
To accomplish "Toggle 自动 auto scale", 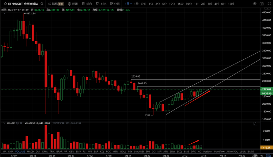I will (268, 155).
